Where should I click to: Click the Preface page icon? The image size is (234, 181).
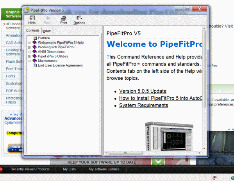tap(35, 38)
